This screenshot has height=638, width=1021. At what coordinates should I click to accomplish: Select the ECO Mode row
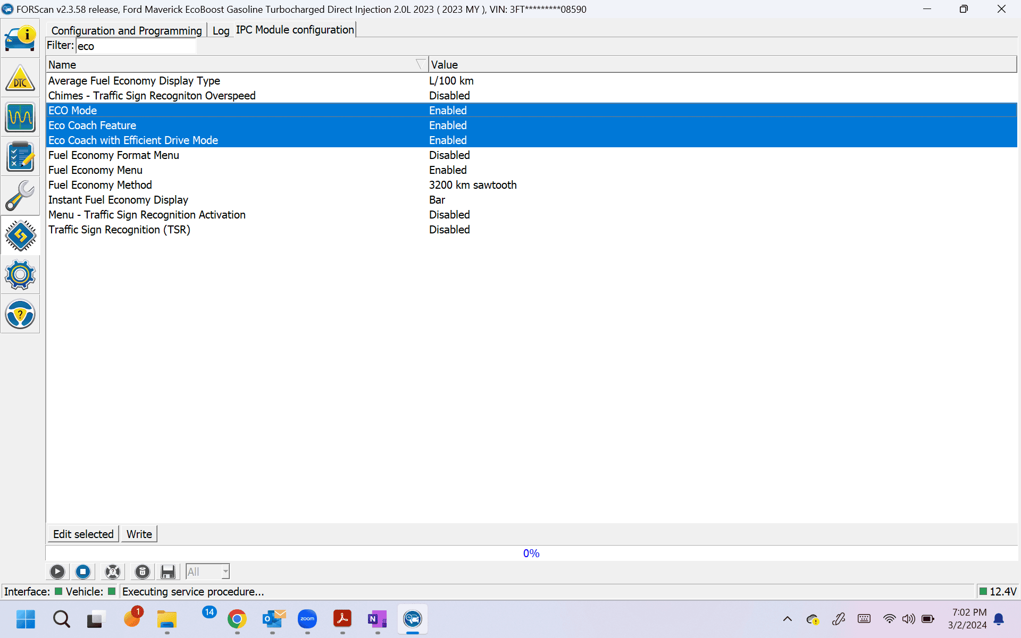click(x=532, y=111)
